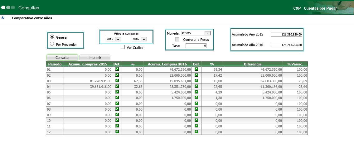354x143 pixels.
Task: Open 2016 detail icon for period 11
Action: (x=196, y=126)
